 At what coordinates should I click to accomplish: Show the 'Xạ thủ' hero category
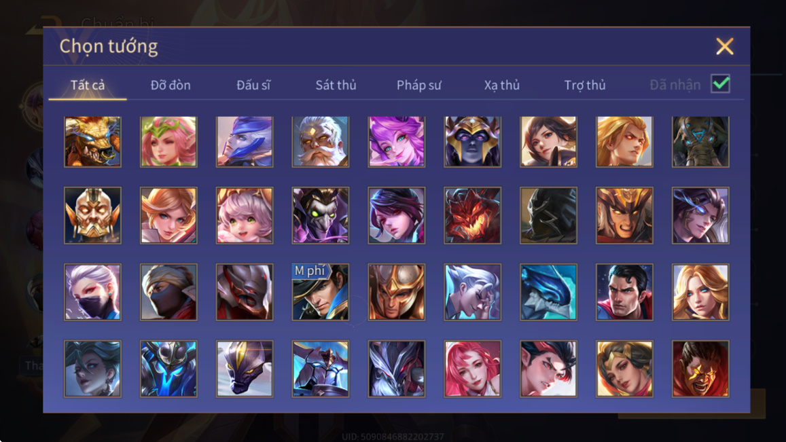click(502, 85)
